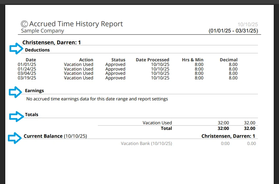The height and width of the screenshot is (184, 279).
Task: Click the Status column header
Action: click(118, 60)
